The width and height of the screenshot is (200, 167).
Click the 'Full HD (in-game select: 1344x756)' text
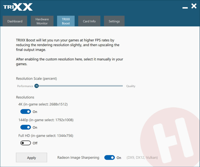(x=46, y=136)
